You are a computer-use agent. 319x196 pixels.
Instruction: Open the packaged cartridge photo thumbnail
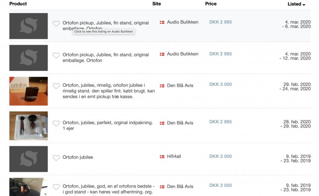[28, 126]
